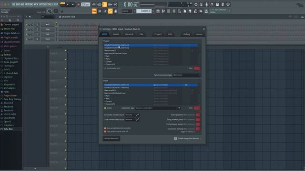Switch to the Project settings tab
The image size is (305, 171).
click(158, 34)
